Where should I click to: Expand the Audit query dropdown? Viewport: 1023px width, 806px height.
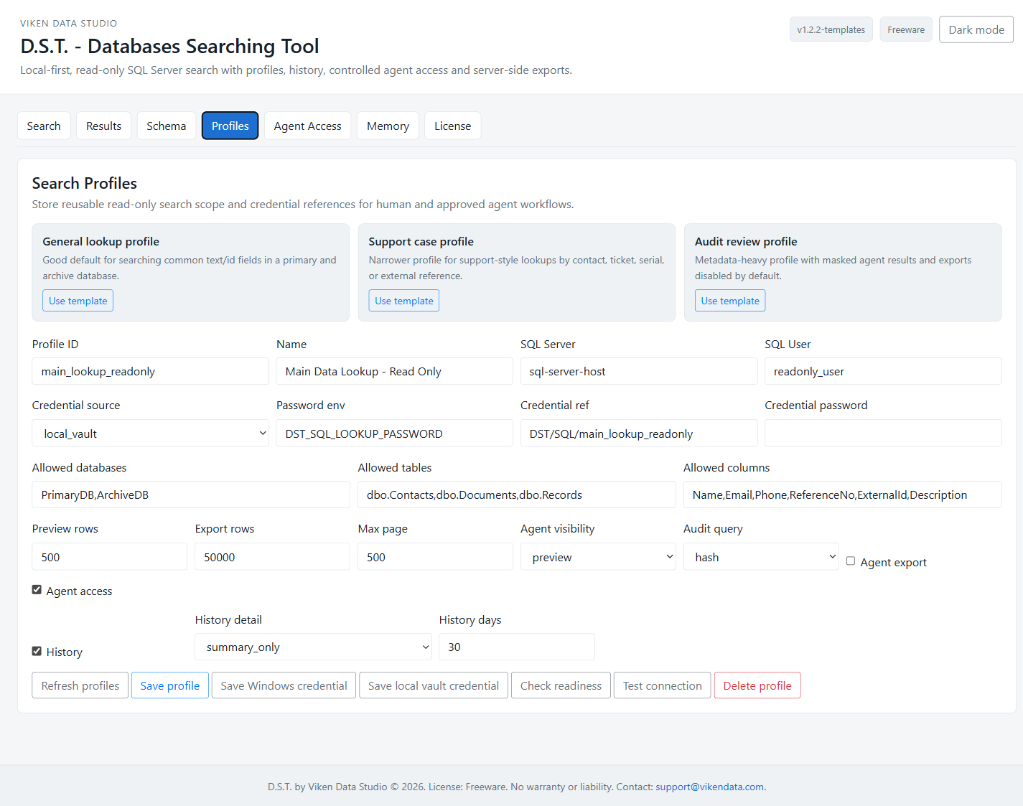pos(761,557)
